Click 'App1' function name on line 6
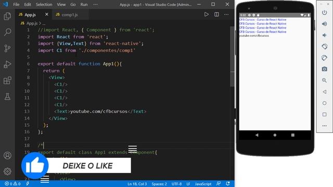The image size is (333, 187). coord(108,64)
